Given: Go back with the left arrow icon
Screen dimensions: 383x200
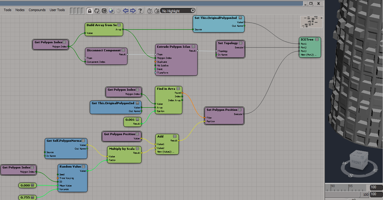Looking at the screenshot, I should 126,11.
